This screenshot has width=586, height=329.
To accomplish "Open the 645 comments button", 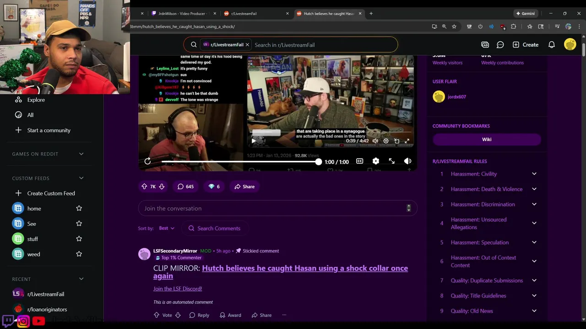I will point(185,186).
